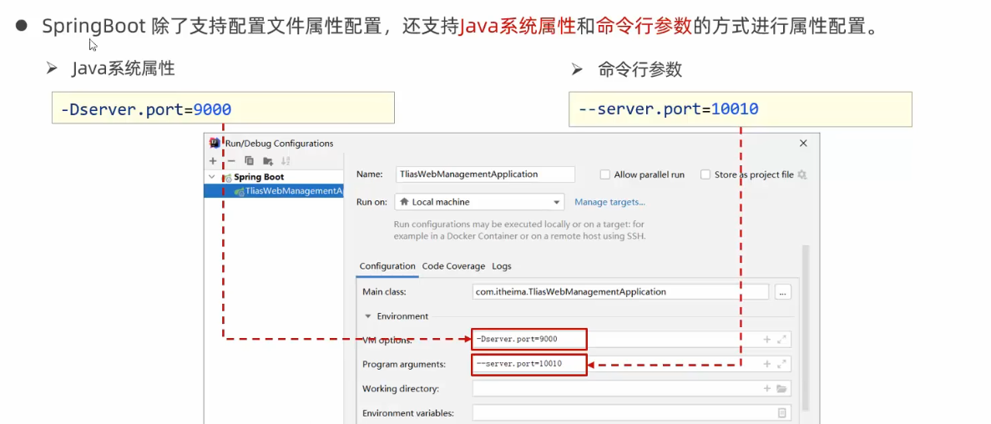991x424 pixels.
Task: Switch to the Code Coverage tab
Action: 453,266
